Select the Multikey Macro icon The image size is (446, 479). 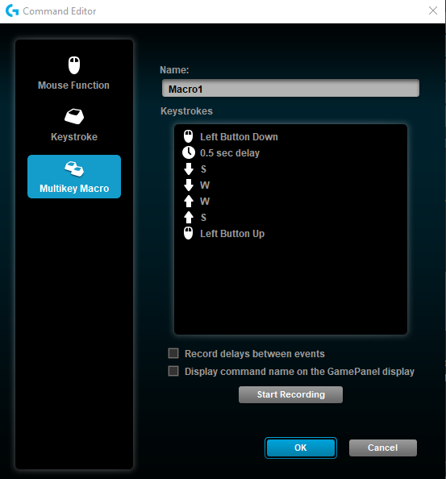click(74, 169)
